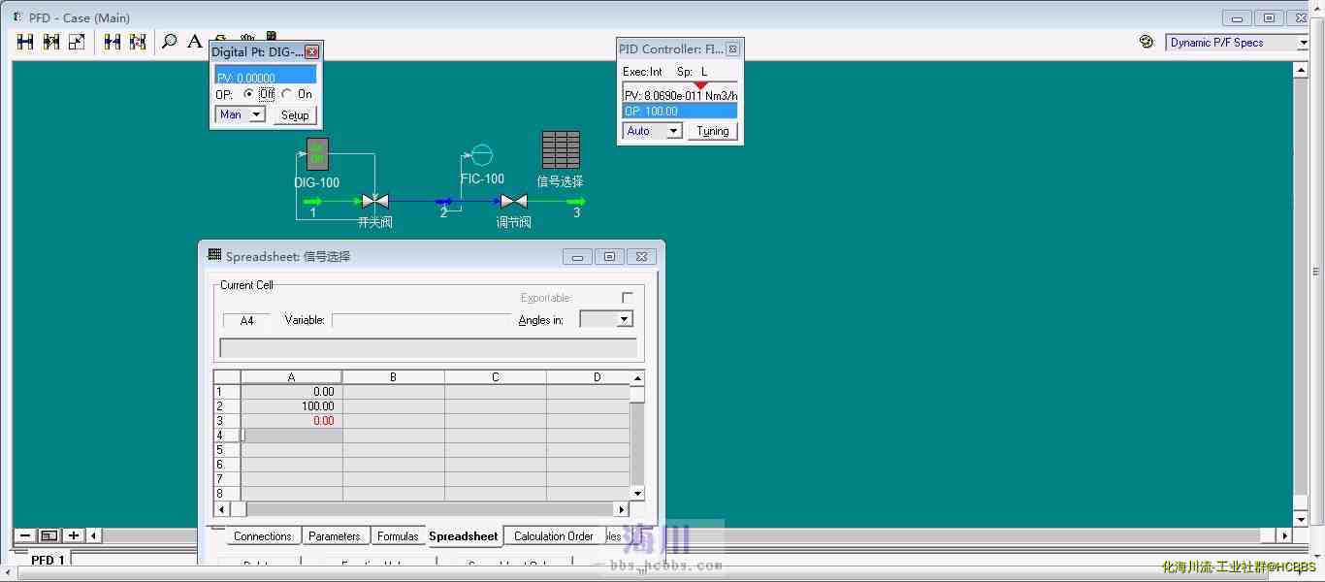Viewport: 1325px width, 582px height.
Task: Select the Size Mode toolbar icon
Action: coord(77,42)
